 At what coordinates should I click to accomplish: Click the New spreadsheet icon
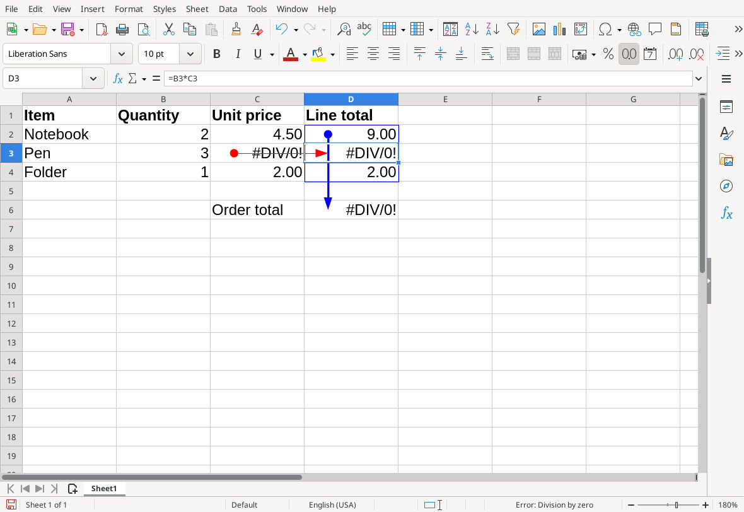click(x=13, y=30)
